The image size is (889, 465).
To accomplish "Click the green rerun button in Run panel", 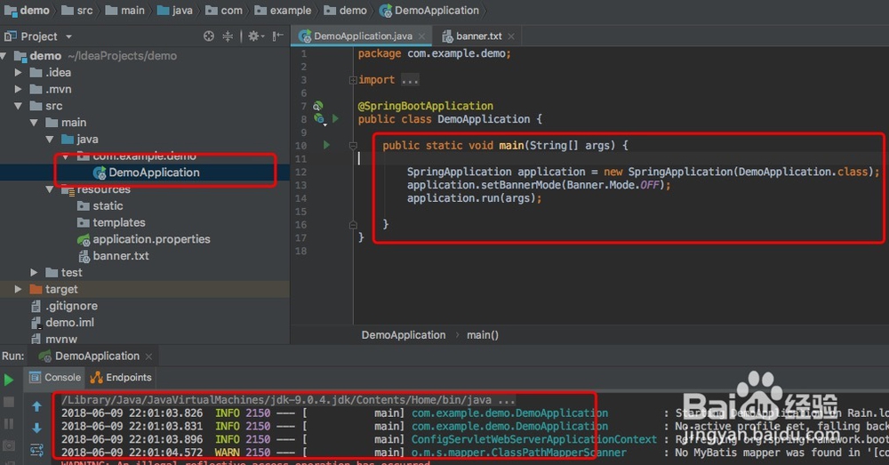I will (x=9, y=380).
